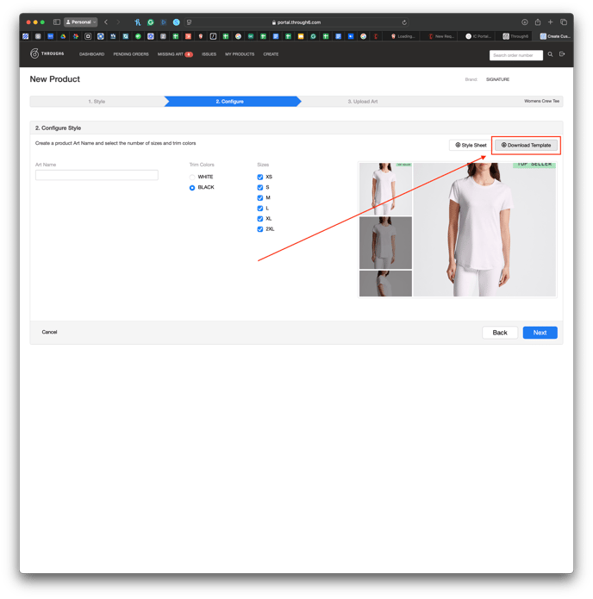Image resolution: width=593 pixels, height=599 pixels.
Task: Go to My Products menu
Action: point(240,54)
